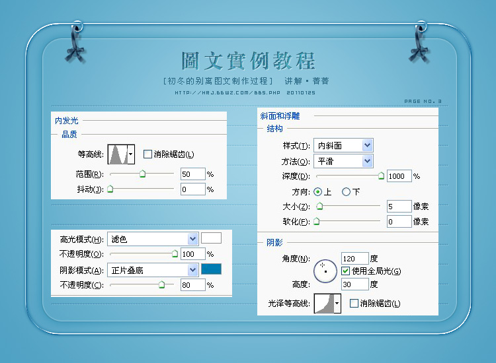Adjust the 范围 slider handle
Screen dimensions: 496x363
pos(143,174)
